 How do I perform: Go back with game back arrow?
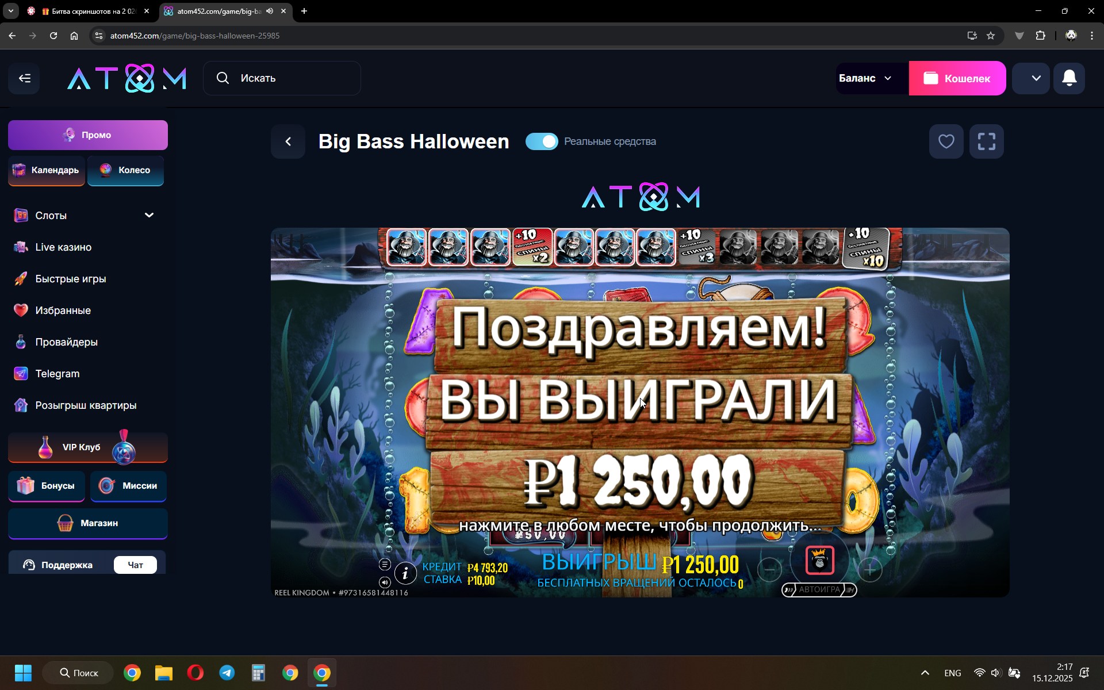289,141
